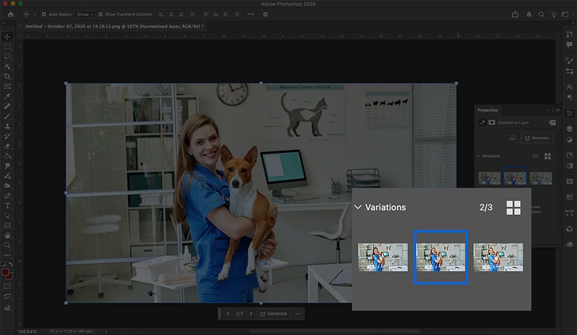Expand the left toolbar double-arrow
Viewport: 577px width, 335px height.
click(x=4, y=23)
